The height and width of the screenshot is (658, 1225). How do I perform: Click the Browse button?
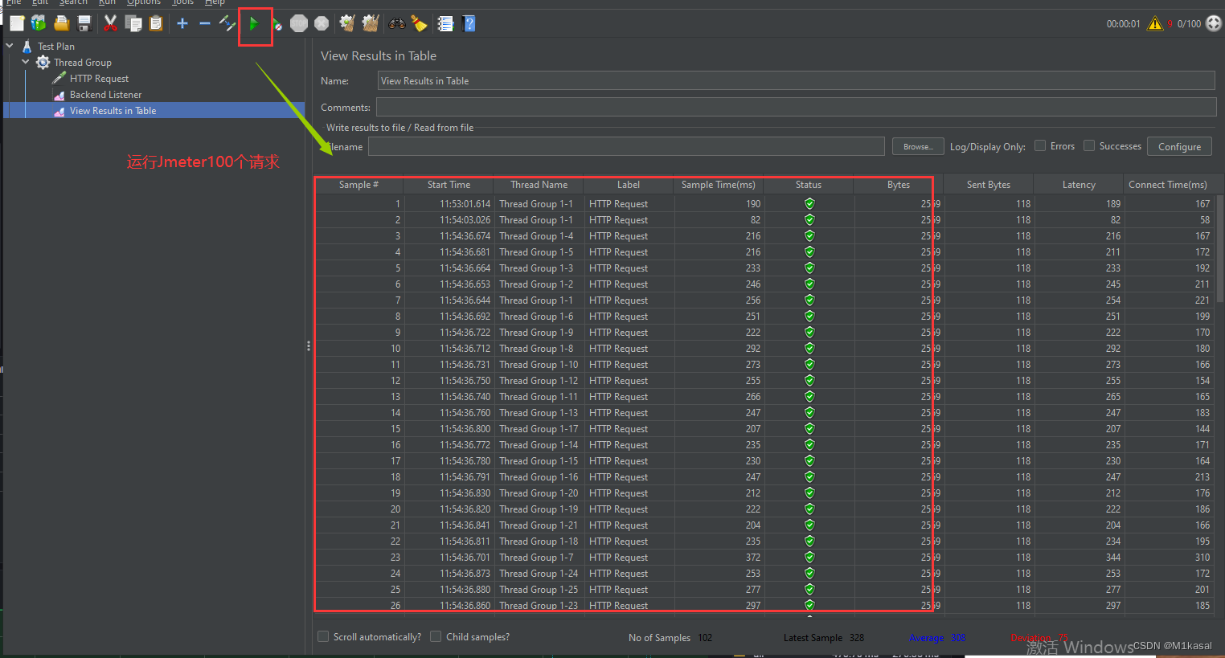pyautogui.click(x=917, y=146)
